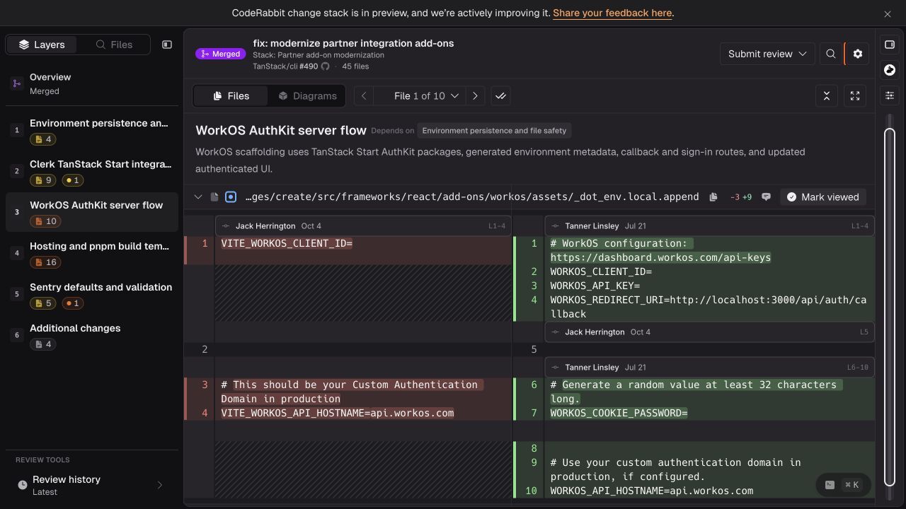Screen dimensions: 906x509
Task: Go to previous file arrow
Action: tap(364, 96)
